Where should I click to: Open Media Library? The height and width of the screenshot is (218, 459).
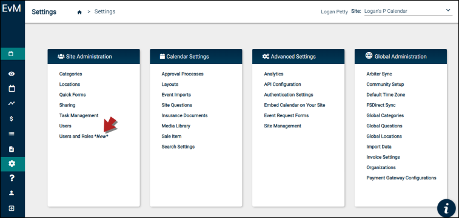click(x=176, y=126)
